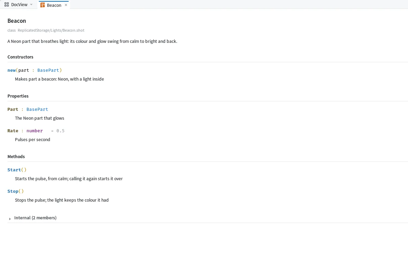This screenshot has height=272, width=408.
Task: Click the Internal (2 members) label
Action: (x=35, y=218)
